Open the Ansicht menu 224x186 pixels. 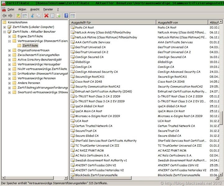[x=35, y=9]
